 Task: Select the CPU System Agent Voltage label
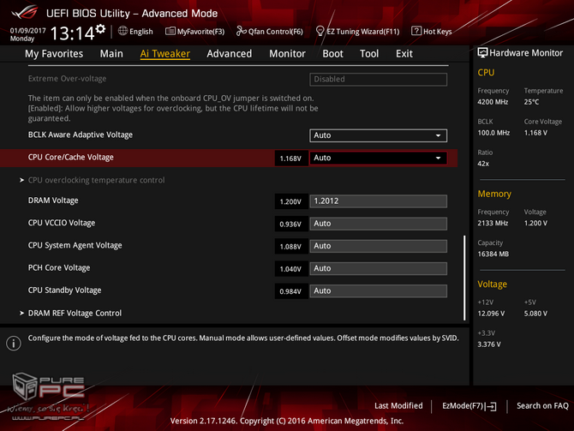[75, 245]
